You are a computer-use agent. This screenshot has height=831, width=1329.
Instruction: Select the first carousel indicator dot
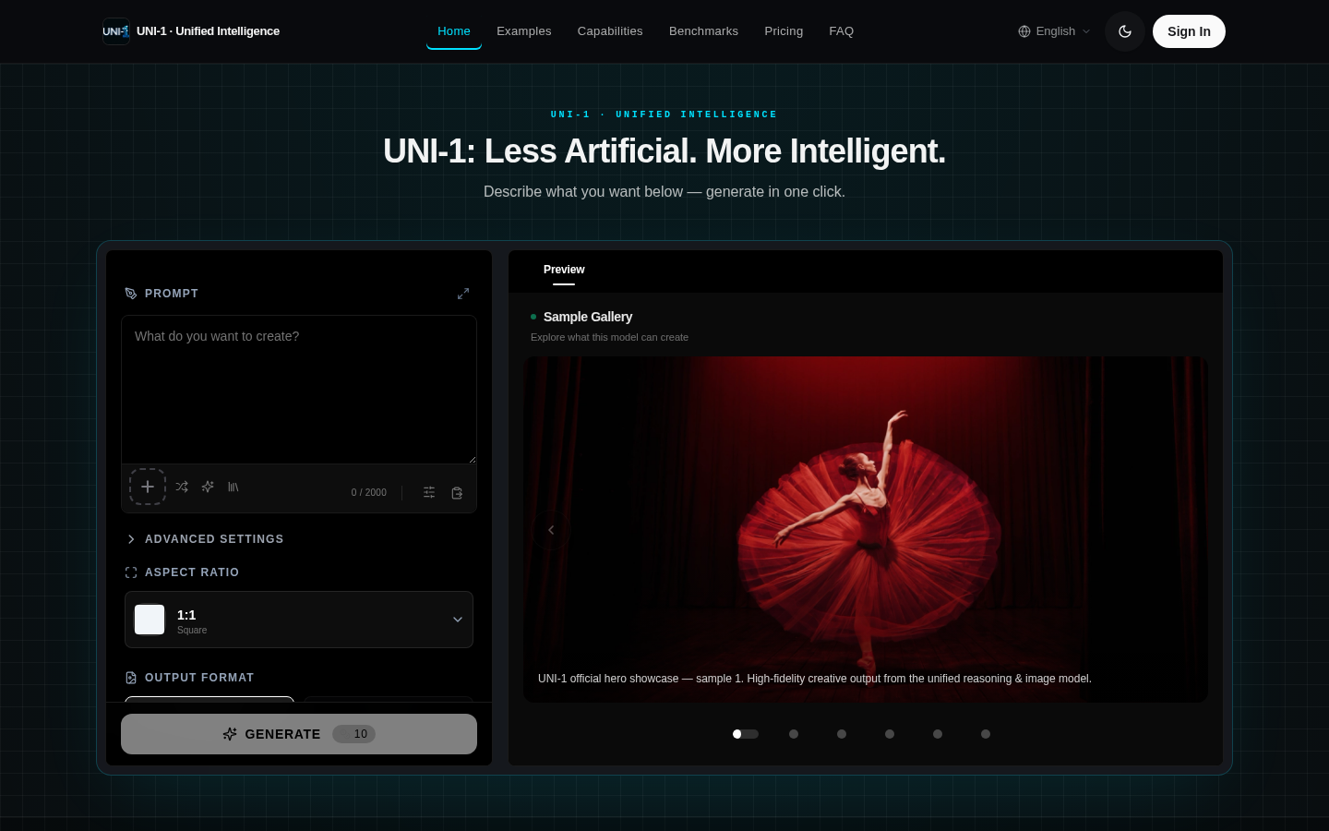click(746, 734)
